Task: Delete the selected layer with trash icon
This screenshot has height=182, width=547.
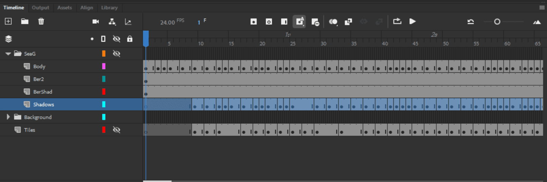Action: [41, 21]
